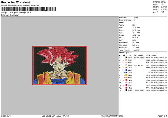This screenshot has width=168, height=118.
Task: Select the Min Stitch value 0.0 mm
Action: click(x=136, y=45)
